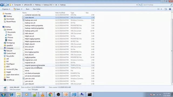Select log4j.properties file
173x97 pixels.
pos(30,57)
